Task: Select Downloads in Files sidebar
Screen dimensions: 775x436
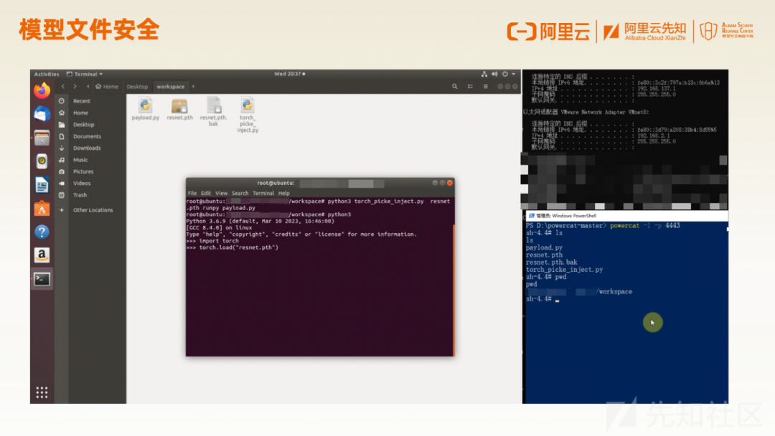Action: tap(87, 148)
